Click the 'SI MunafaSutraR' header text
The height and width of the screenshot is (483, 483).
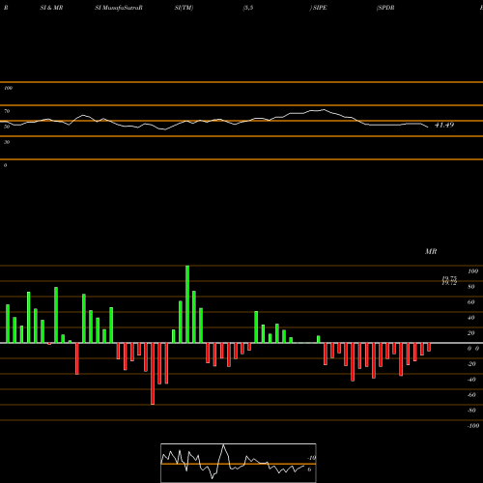pos(119,8)
